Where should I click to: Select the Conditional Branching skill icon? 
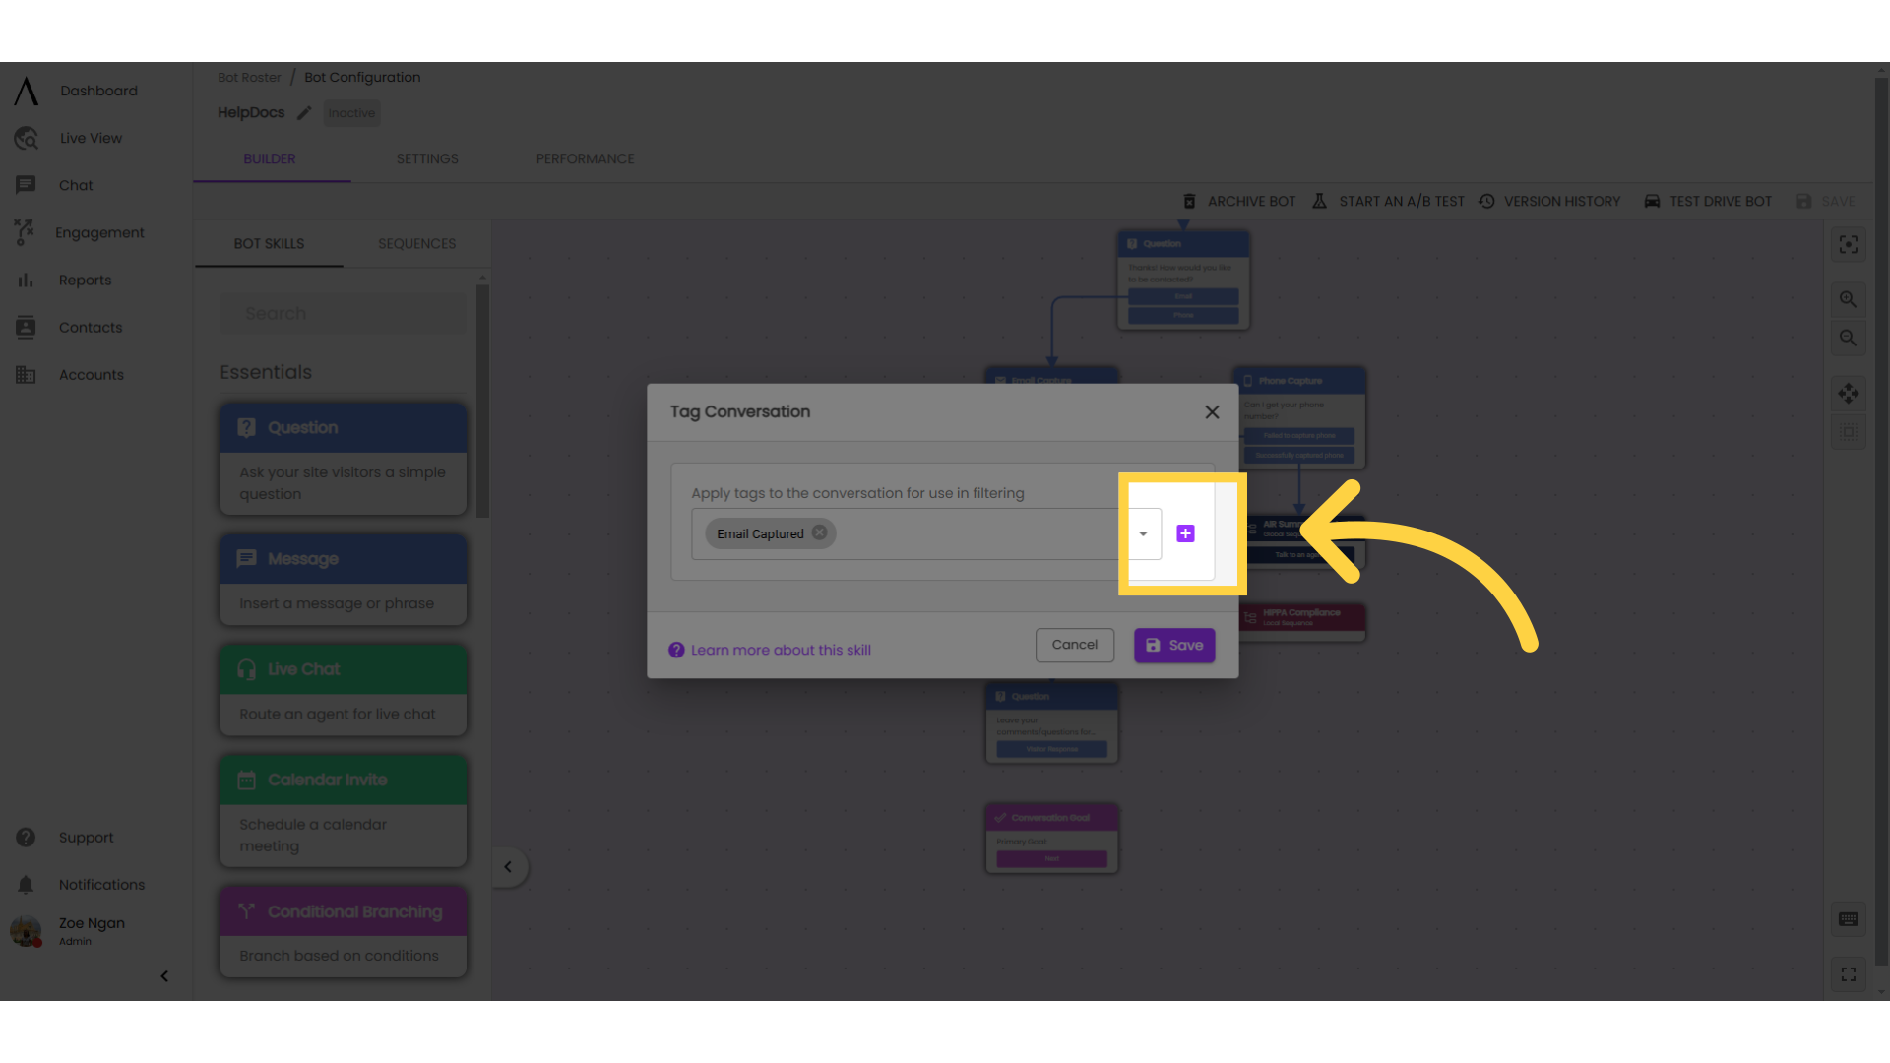coord(247,909)
